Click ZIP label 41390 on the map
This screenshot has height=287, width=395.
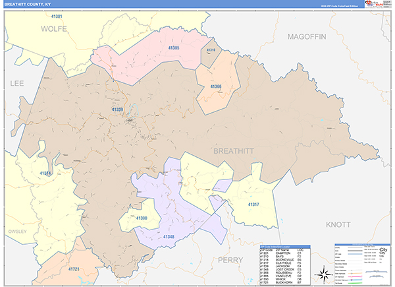coord(142,218)
